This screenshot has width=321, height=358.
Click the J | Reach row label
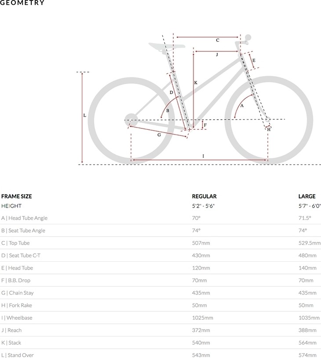[x=11, y=330]
